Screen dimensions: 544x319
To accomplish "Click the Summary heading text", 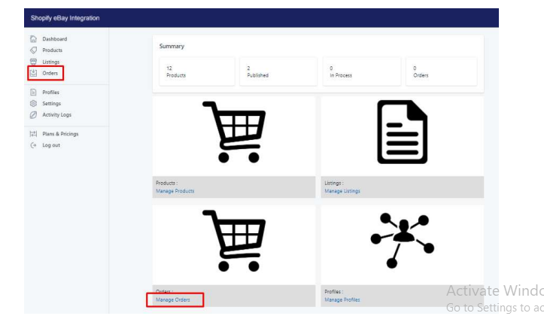I will [172, 46].
